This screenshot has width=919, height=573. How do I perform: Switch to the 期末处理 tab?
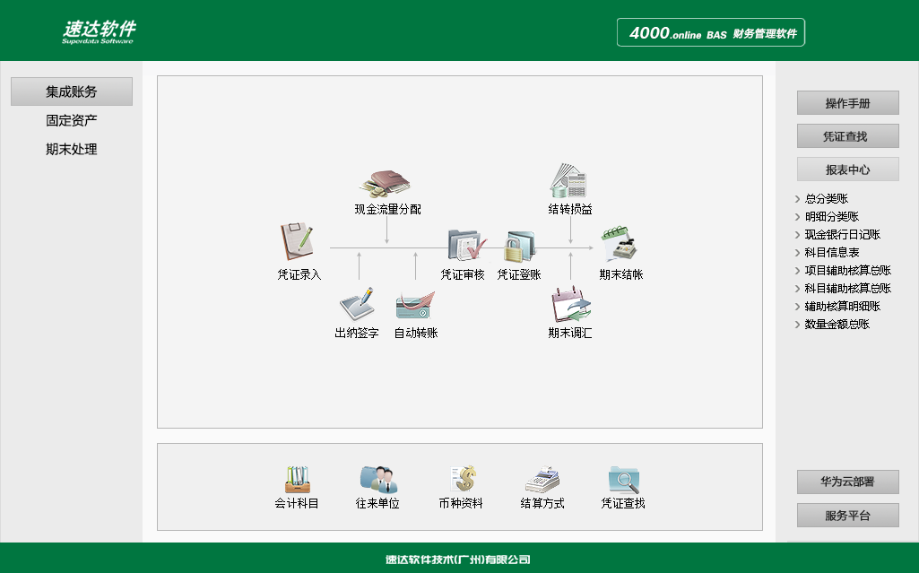[70, 149]
